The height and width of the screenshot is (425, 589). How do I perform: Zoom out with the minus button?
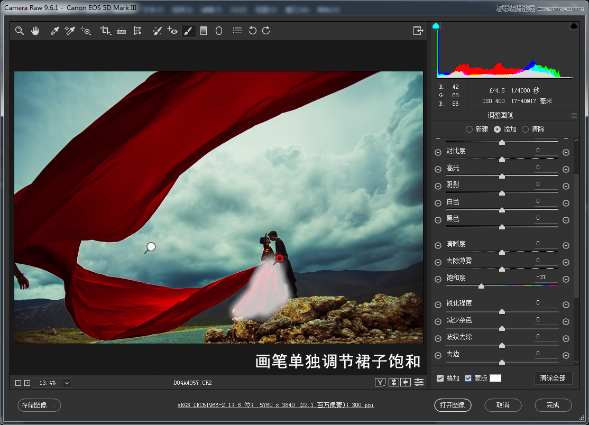18,383
